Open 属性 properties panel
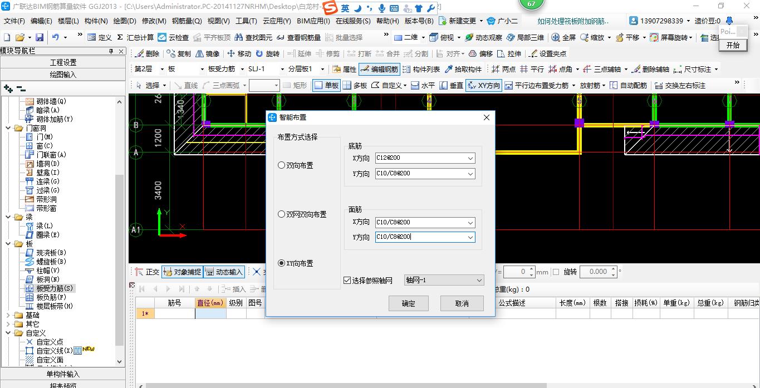Viewport: 760px width, 388px height. click(x=344, y=70)
